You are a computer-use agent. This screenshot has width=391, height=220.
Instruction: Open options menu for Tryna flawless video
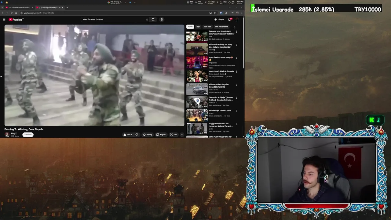(x=236, y=58)
